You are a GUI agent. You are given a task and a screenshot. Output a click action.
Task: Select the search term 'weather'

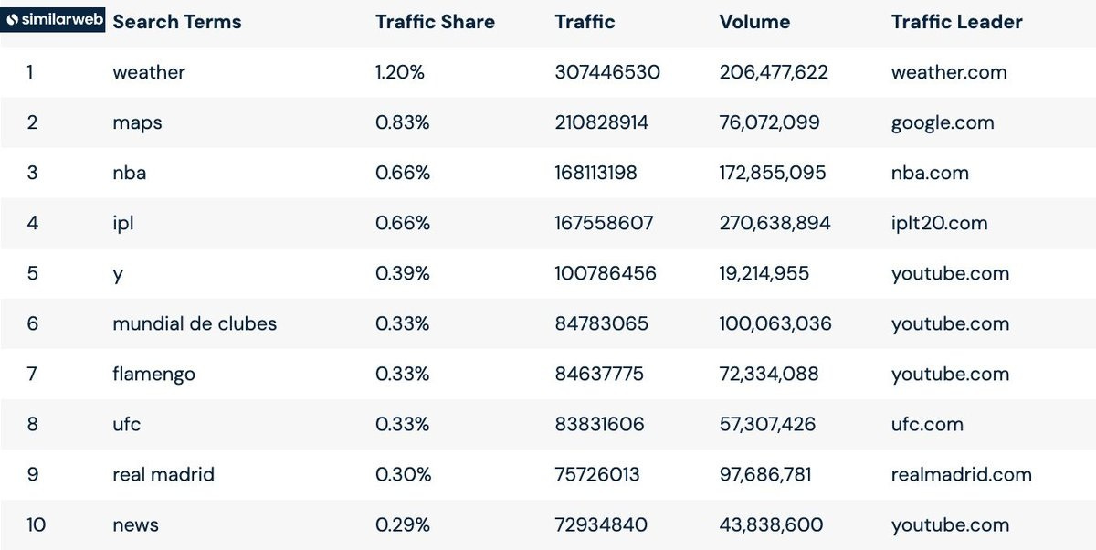(x=149, y=72)
